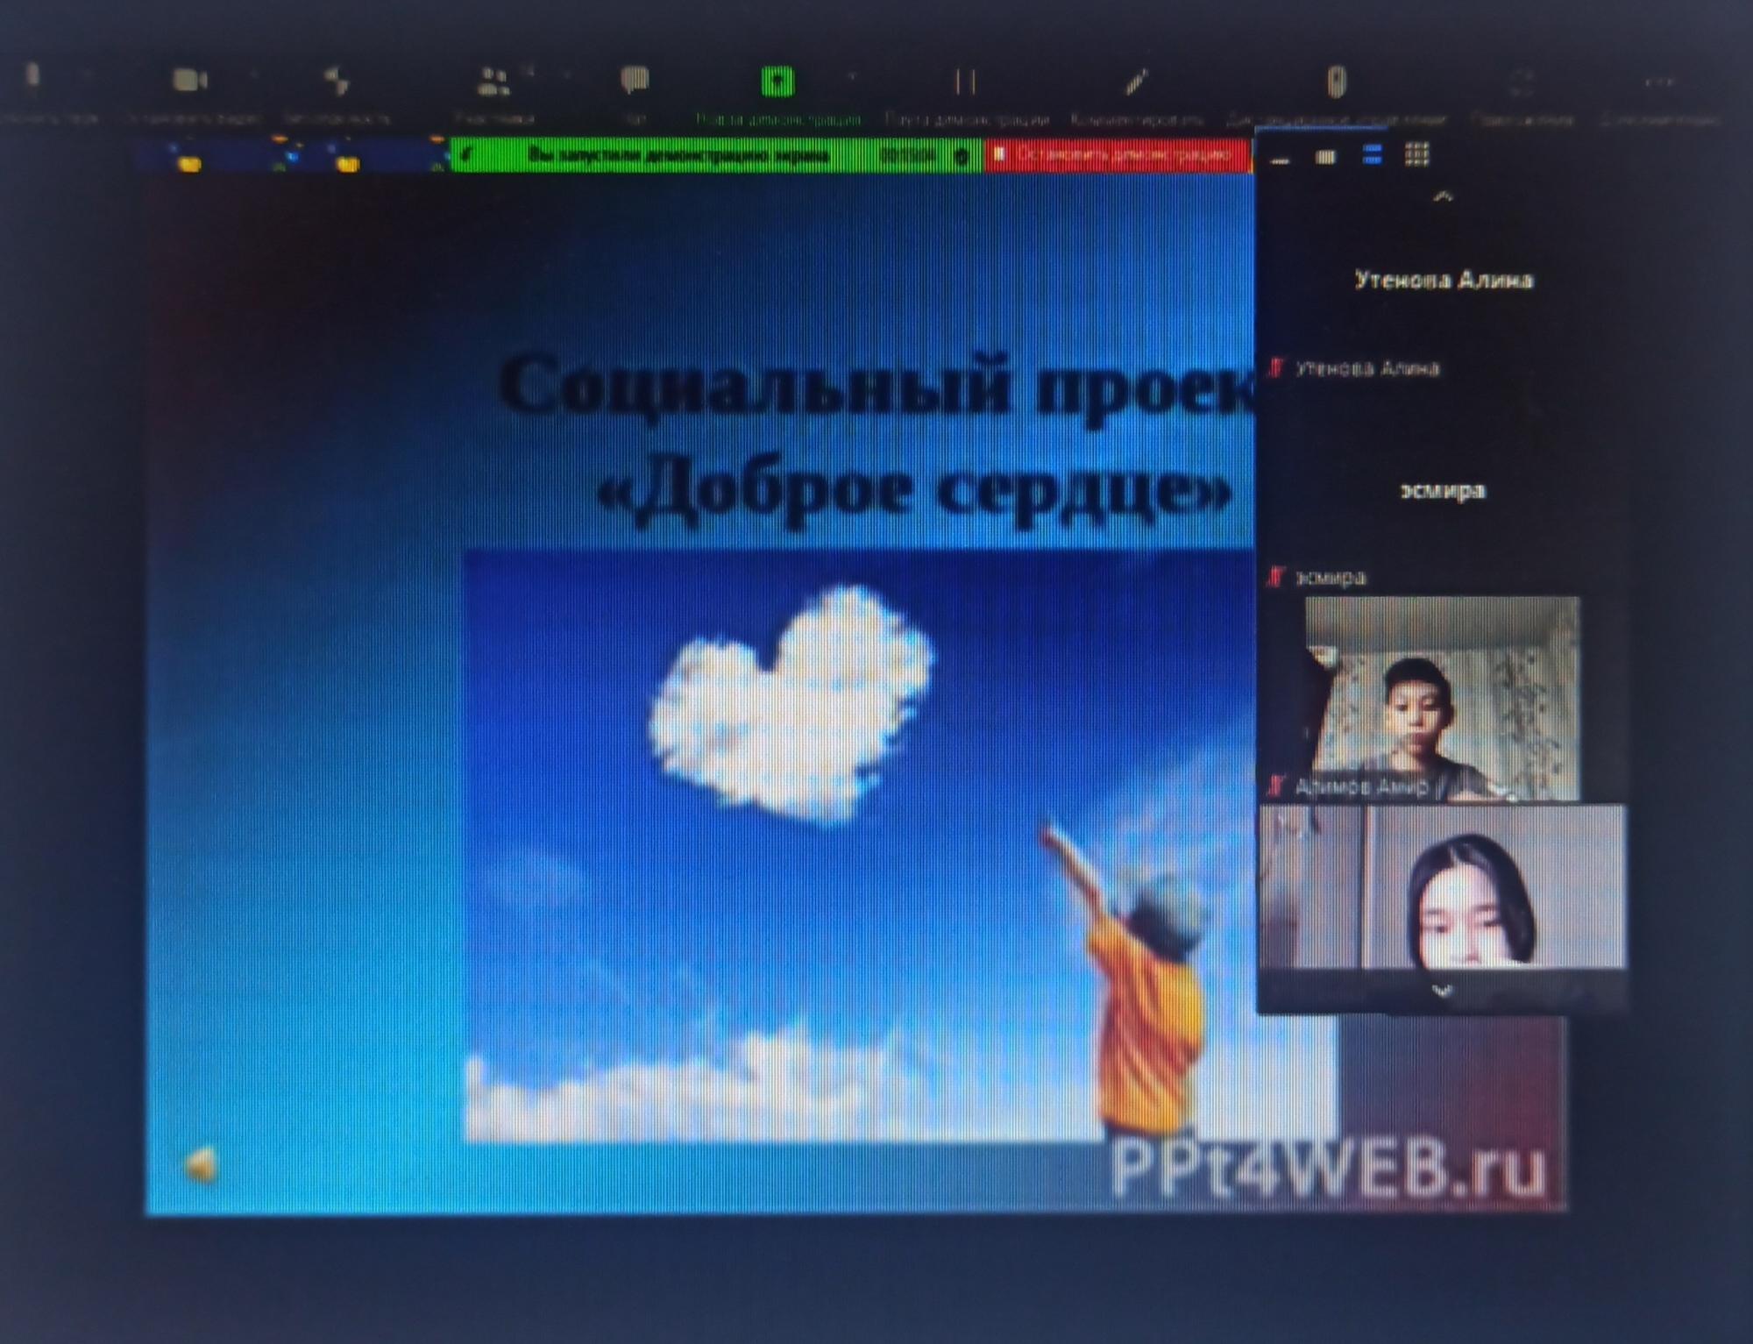Screen dimensions: 1753x1344
Task: Click muted microphone icon beside Утенова Алина
Action: [x=1276, y=367]
